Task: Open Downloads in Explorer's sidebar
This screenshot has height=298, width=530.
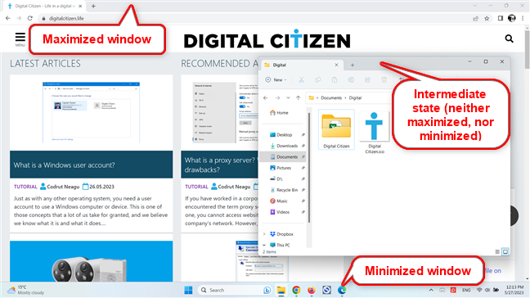Action: click(284, 146)
